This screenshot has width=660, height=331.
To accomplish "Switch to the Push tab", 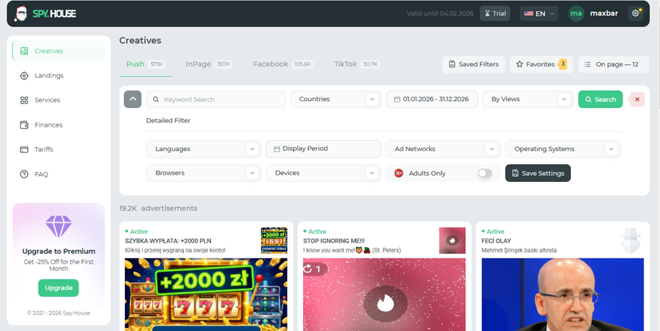I will 145,65.
